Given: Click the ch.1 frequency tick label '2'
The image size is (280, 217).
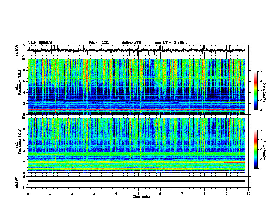Looking at the screenshot, I should 25,104.
